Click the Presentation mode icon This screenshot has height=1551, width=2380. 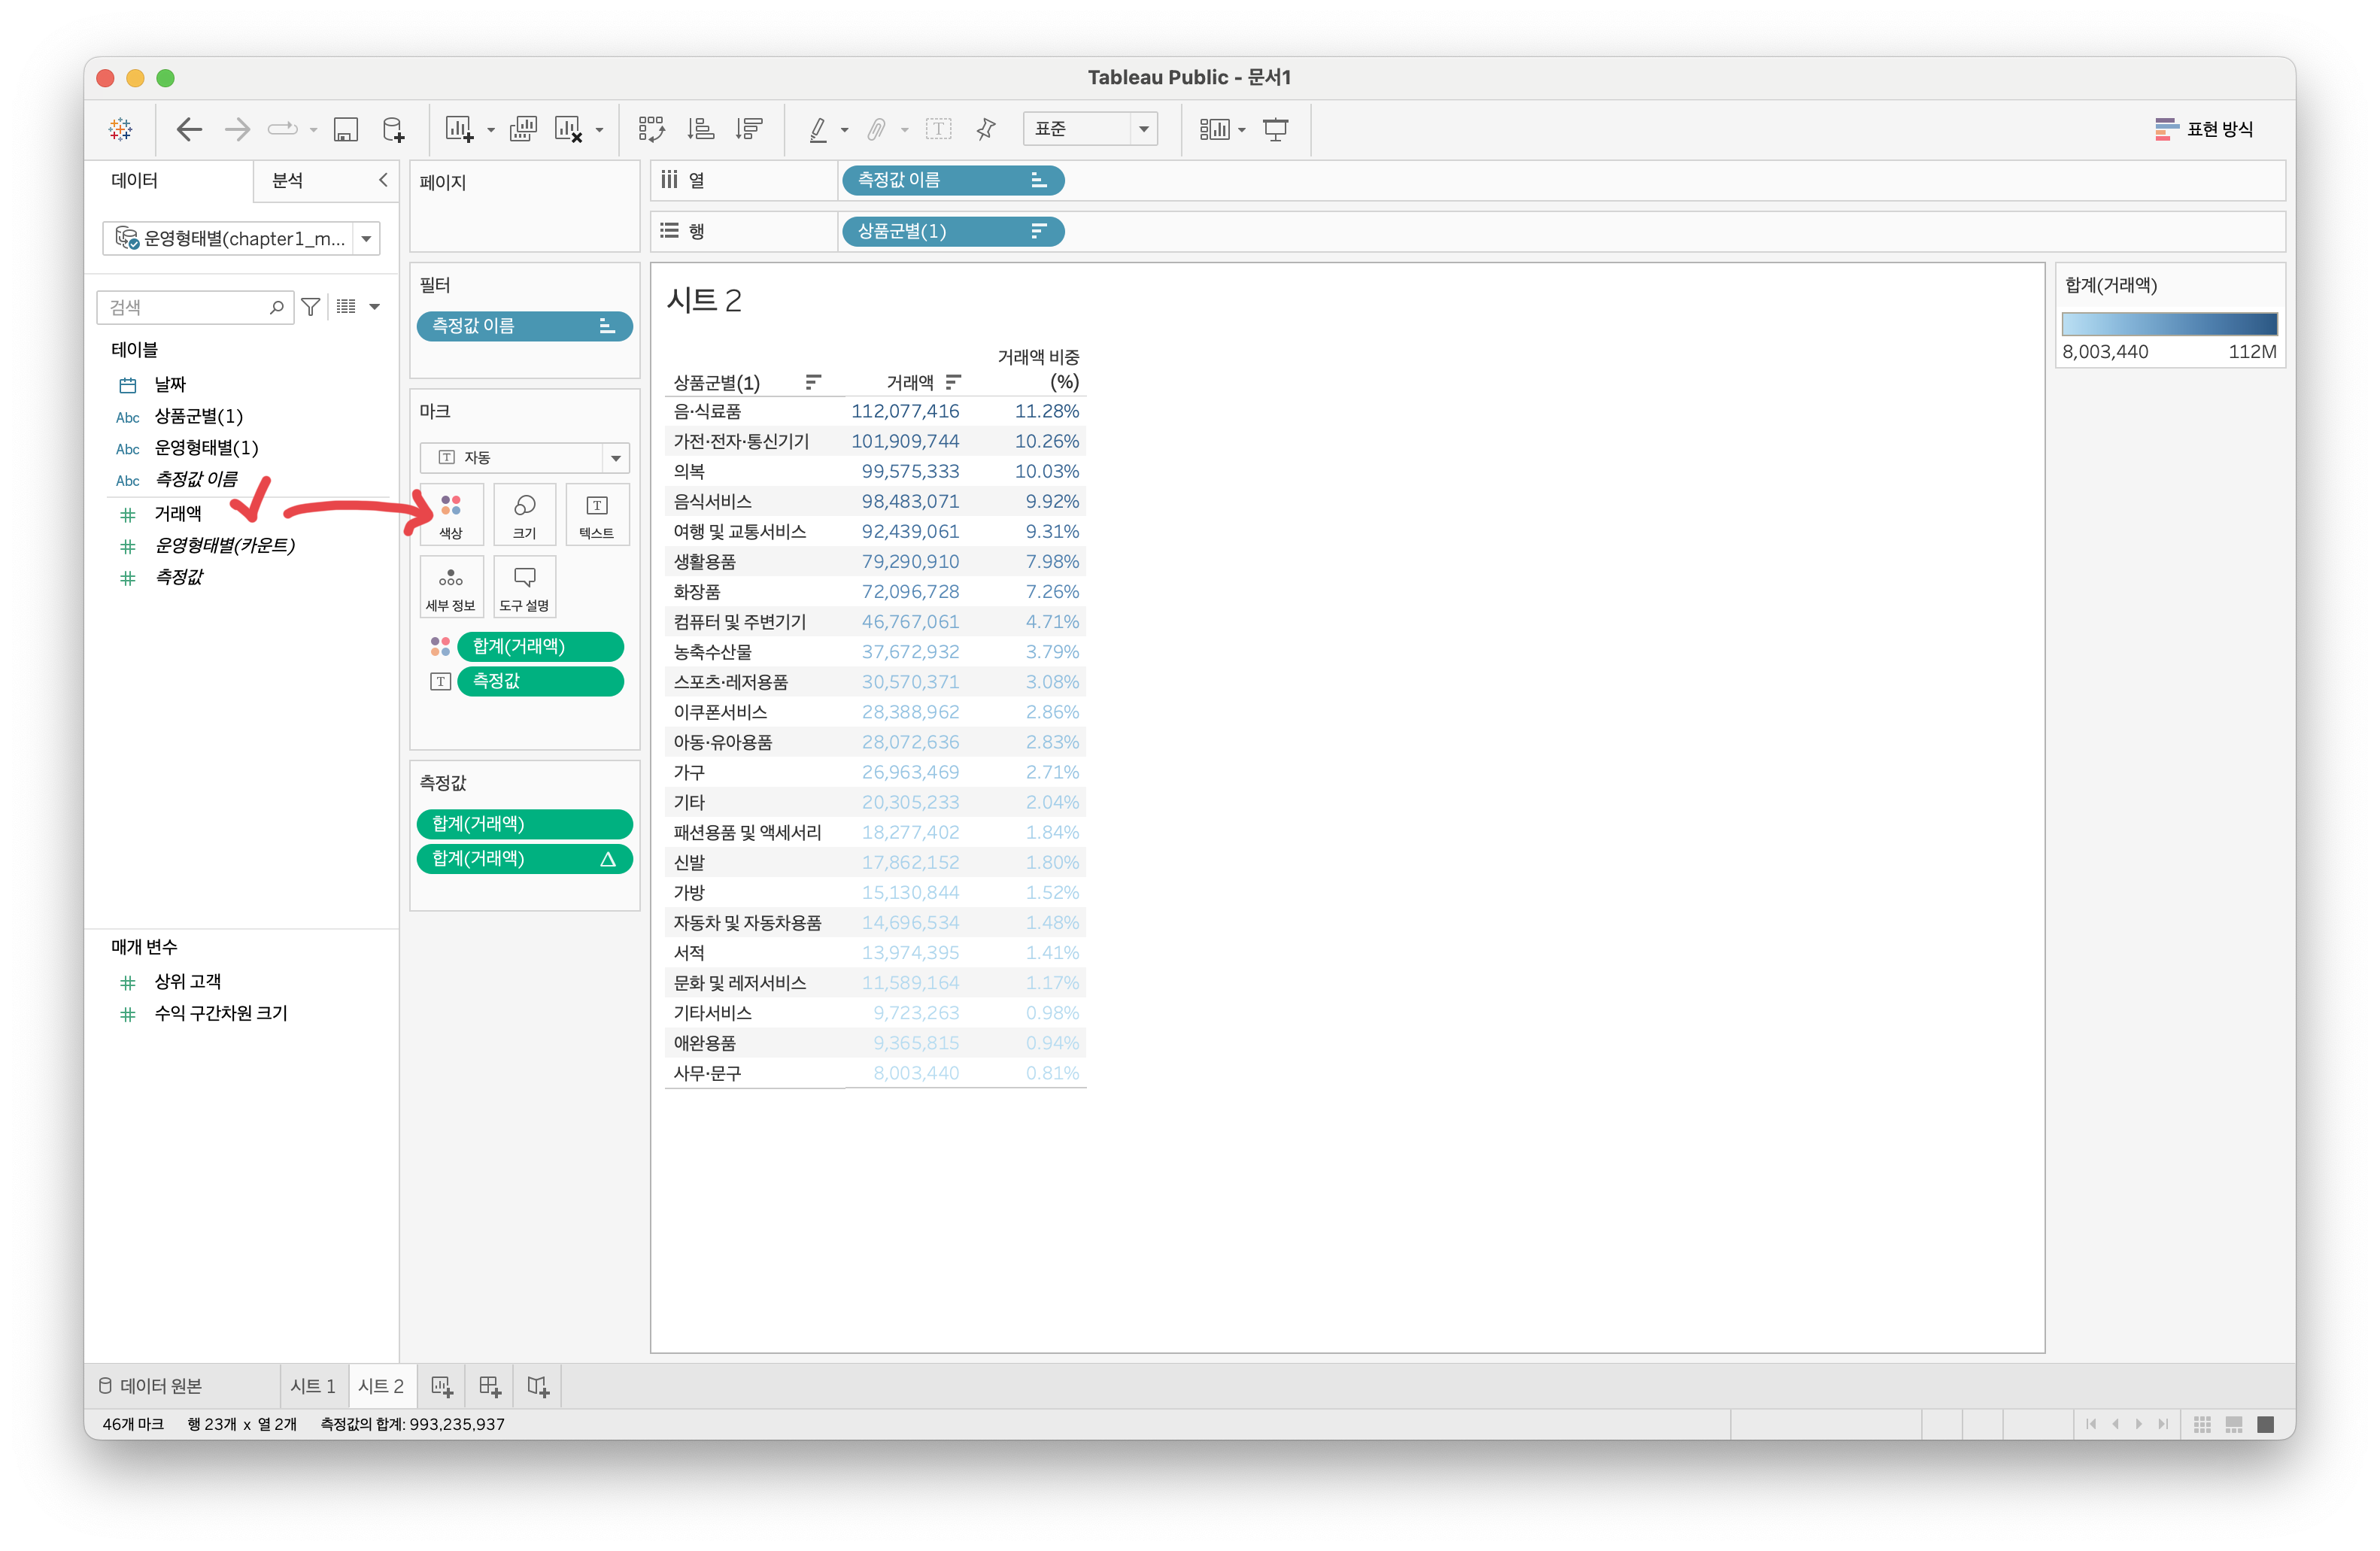1275,129
